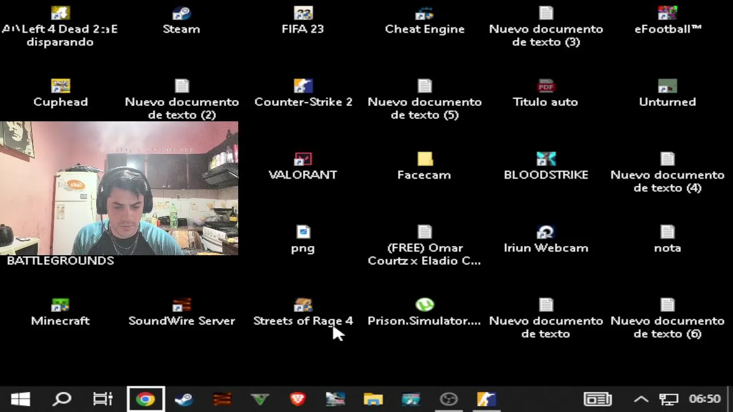Launch Counter-Strike 2 desktop shortcut
This screenshot has width=733, height=412.
click(x=303, y=93)
